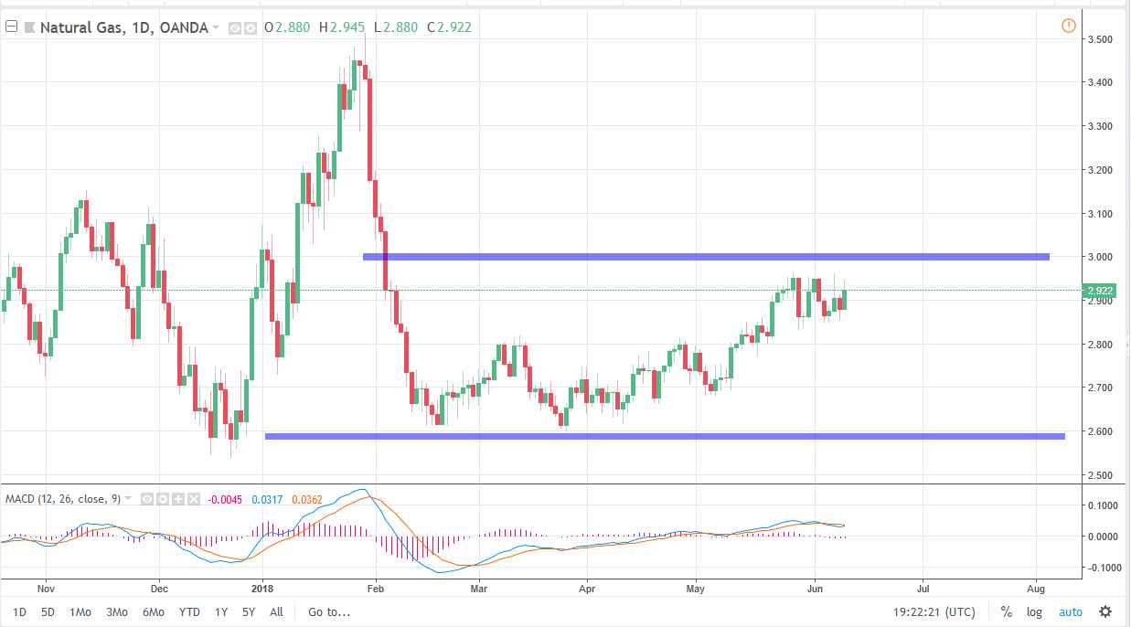Click the close value 2.922 in the legend
The image size is (1131, 627).
coord(453,27)
